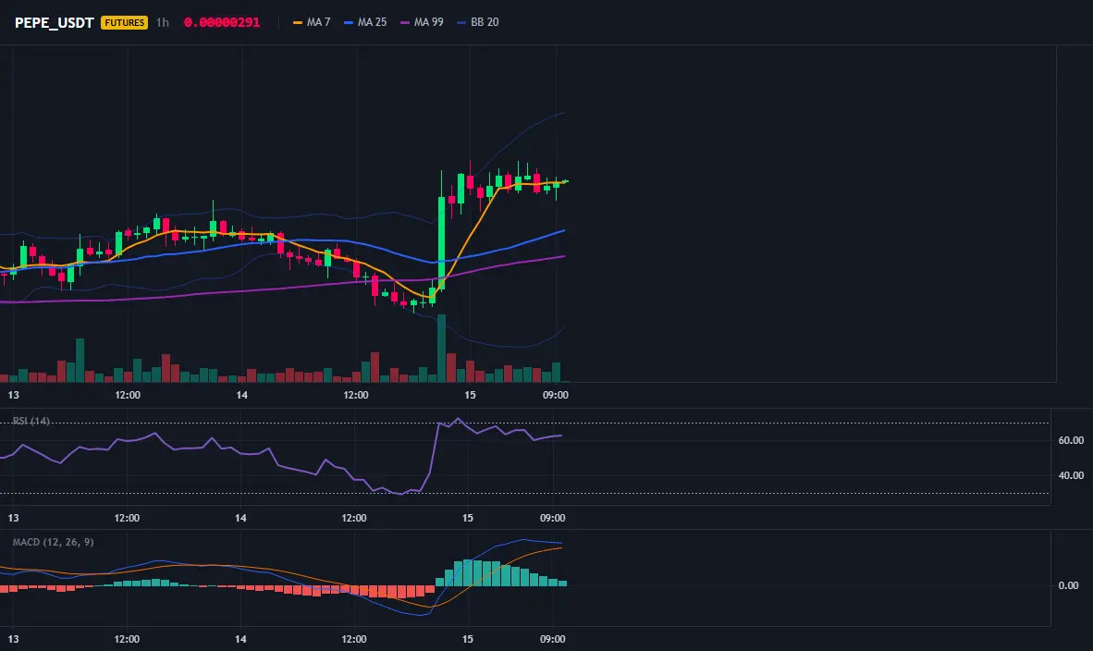This screenshot has width=1093, height=651.
Task: Click the MA 25 legend entry
Action: tap(365, 22)
